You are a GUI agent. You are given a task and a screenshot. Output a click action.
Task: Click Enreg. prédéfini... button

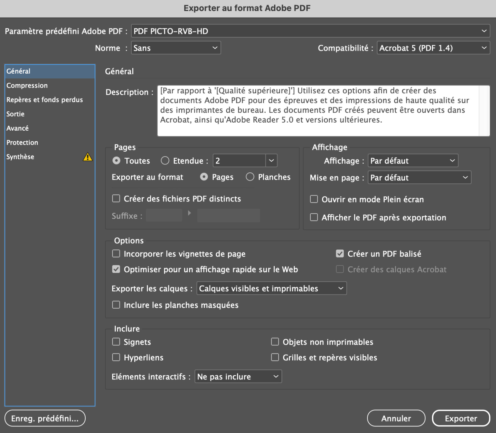45,418
